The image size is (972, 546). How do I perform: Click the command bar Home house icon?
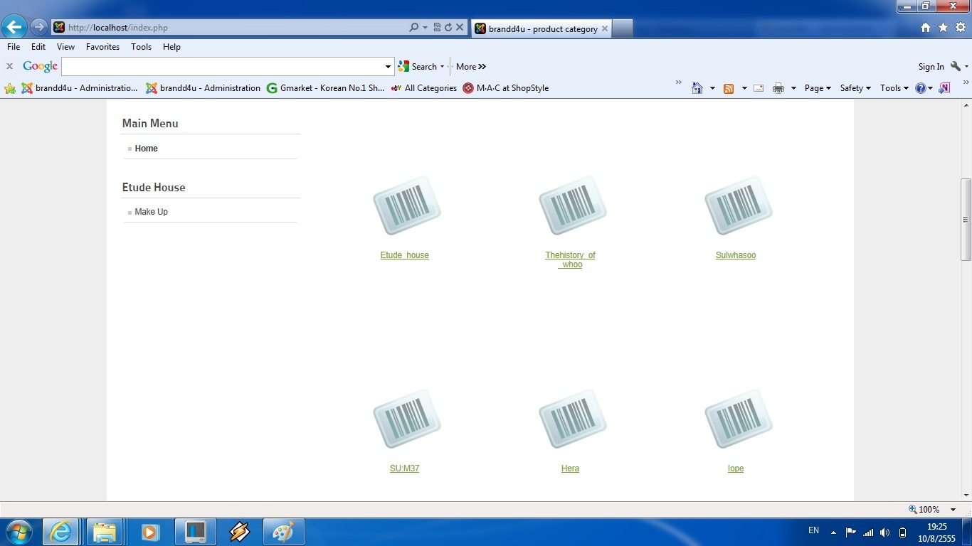(697, 88)
